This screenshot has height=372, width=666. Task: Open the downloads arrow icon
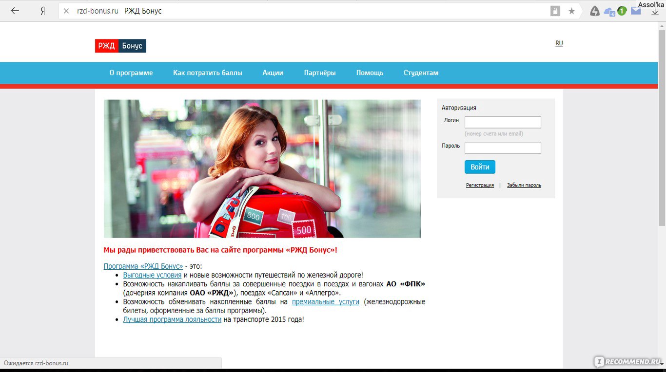click(x=655, y=12)
